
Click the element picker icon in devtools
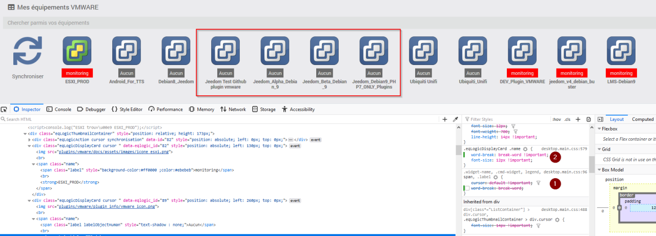click(4, 109)
